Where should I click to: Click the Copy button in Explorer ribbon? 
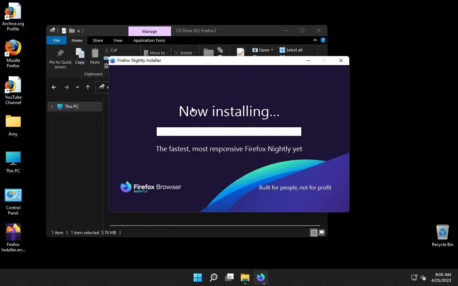pos(80,56)
